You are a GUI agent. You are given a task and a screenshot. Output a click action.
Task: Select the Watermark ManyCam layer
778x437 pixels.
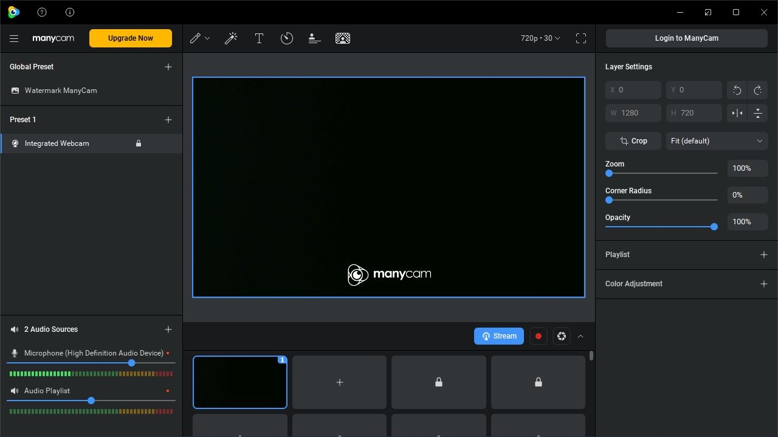click(91, 91)
